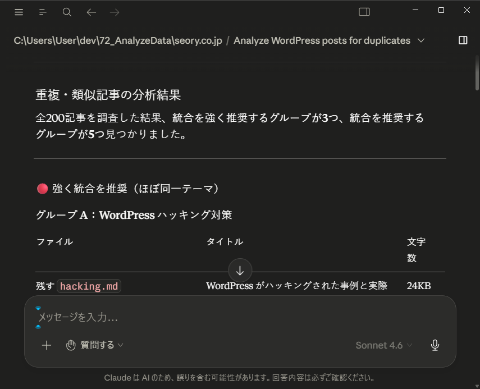Image resolution: width=480 pixels, height=389 pixels.
Task: Click the folder path seory.co.jp
Action: coord(118,40)
